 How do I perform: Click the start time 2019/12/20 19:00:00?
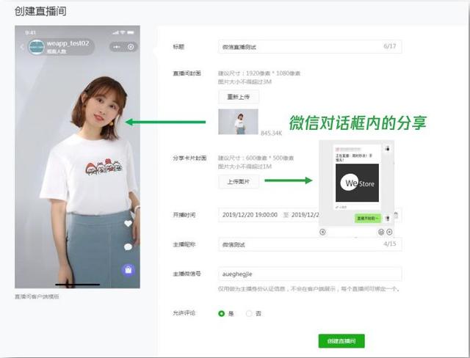250,215
